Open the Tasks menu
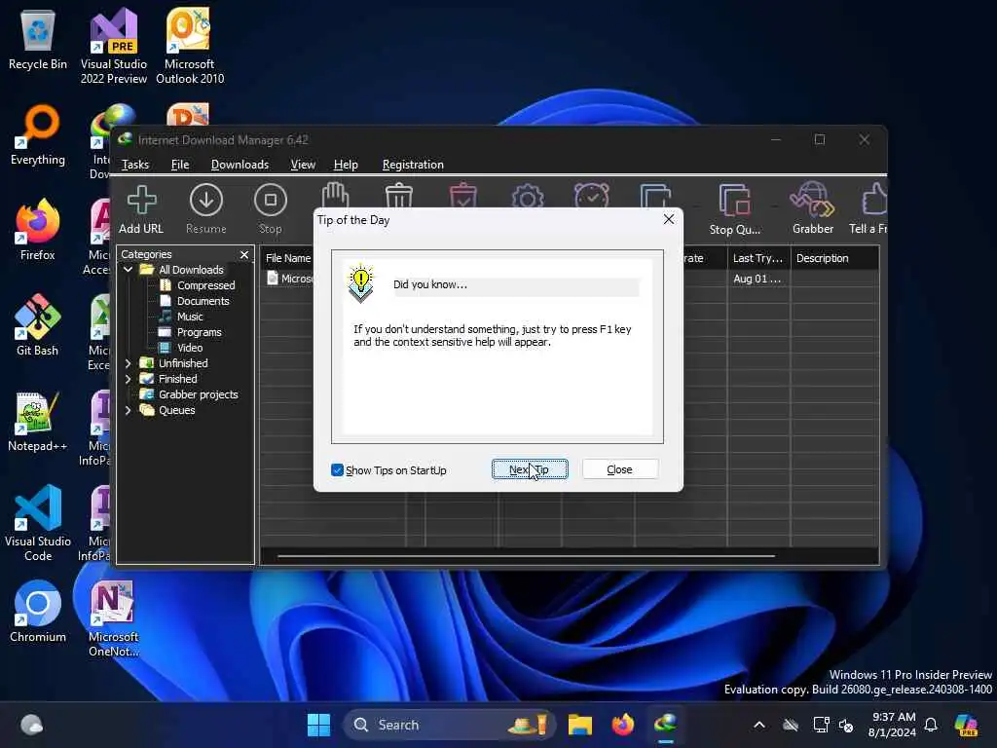The image size is (997, 748). (134, 164)
